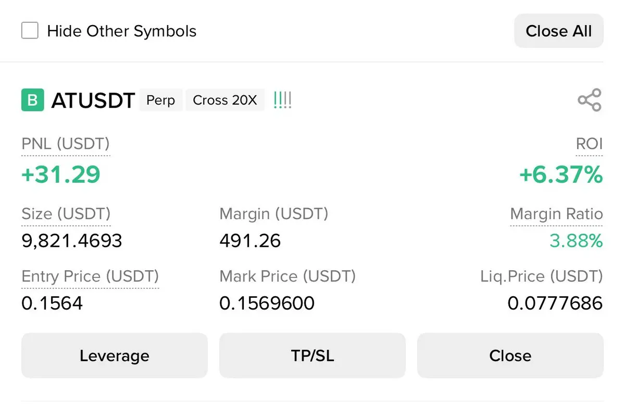Tap the Entry Price (USDT) label

(x=90, y=276)
